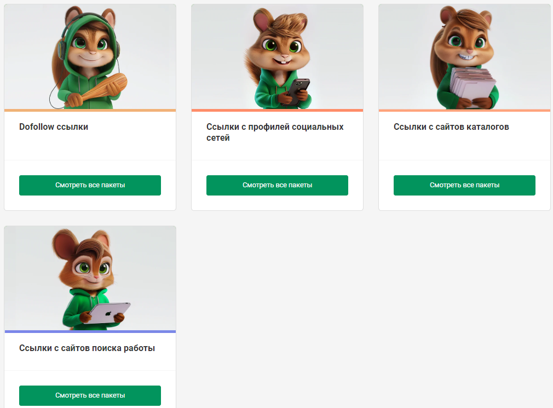Open the "Dofollow ссылки" title

click(54, 127)
